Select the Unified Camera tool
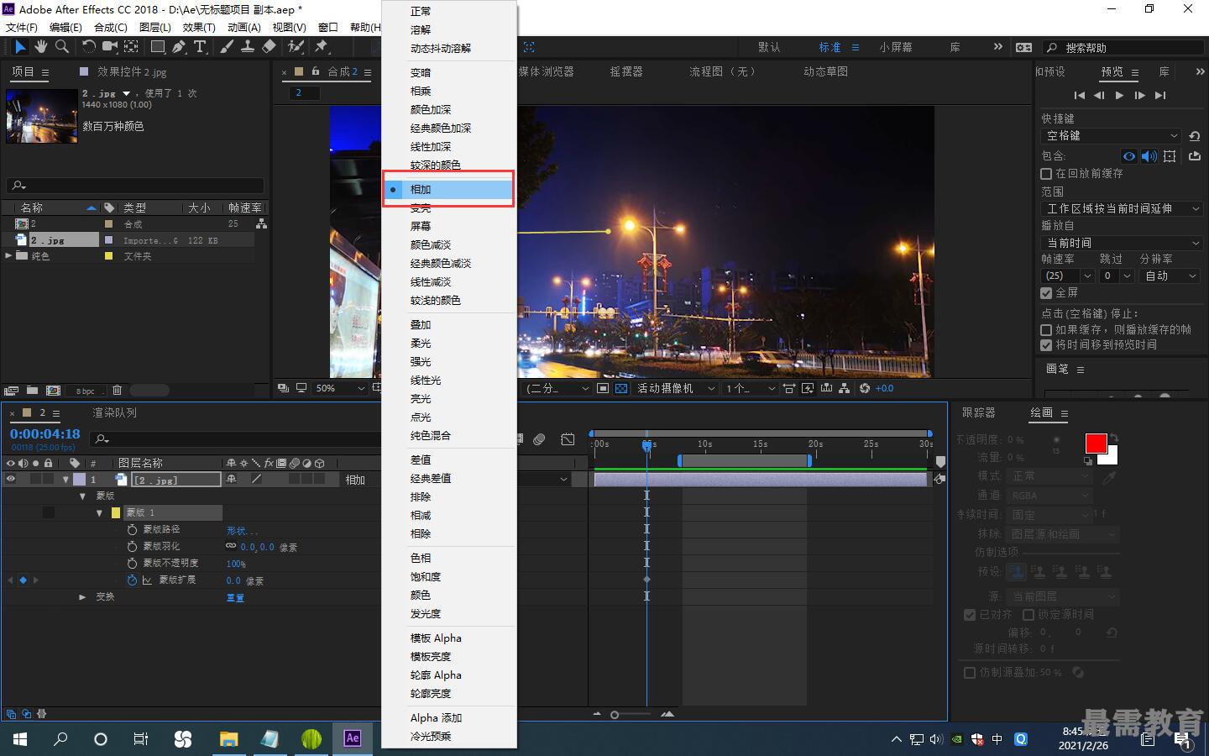Screen dimensions: 1209x756 [x=110, y=47]
